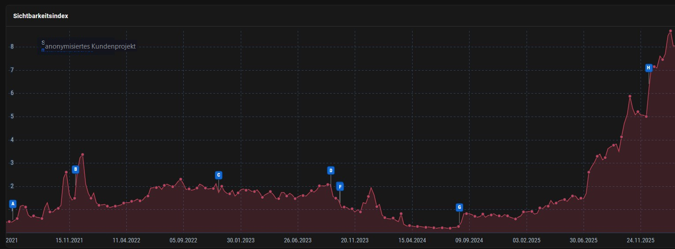Screen dimensions: 675x249
Task: Click the 09.09.2024 date axis label
Action: 469,241
